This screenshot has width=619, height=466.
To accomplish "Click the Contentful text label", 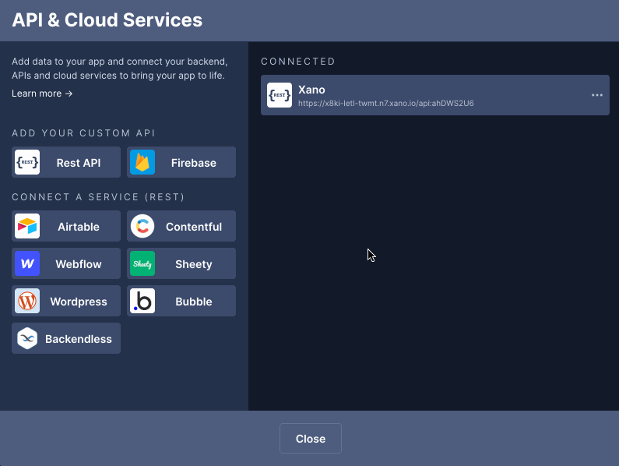I will click(194, 227).
